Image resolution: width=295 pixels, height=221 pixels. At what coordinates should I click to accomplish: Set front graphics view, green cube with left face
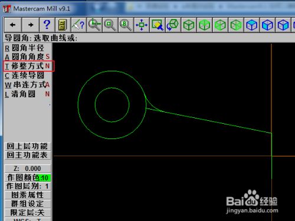pos(220,25)
